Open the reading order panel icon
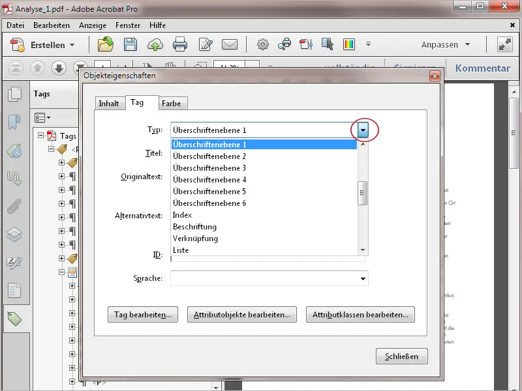The image size is (522, 391). 14,178
